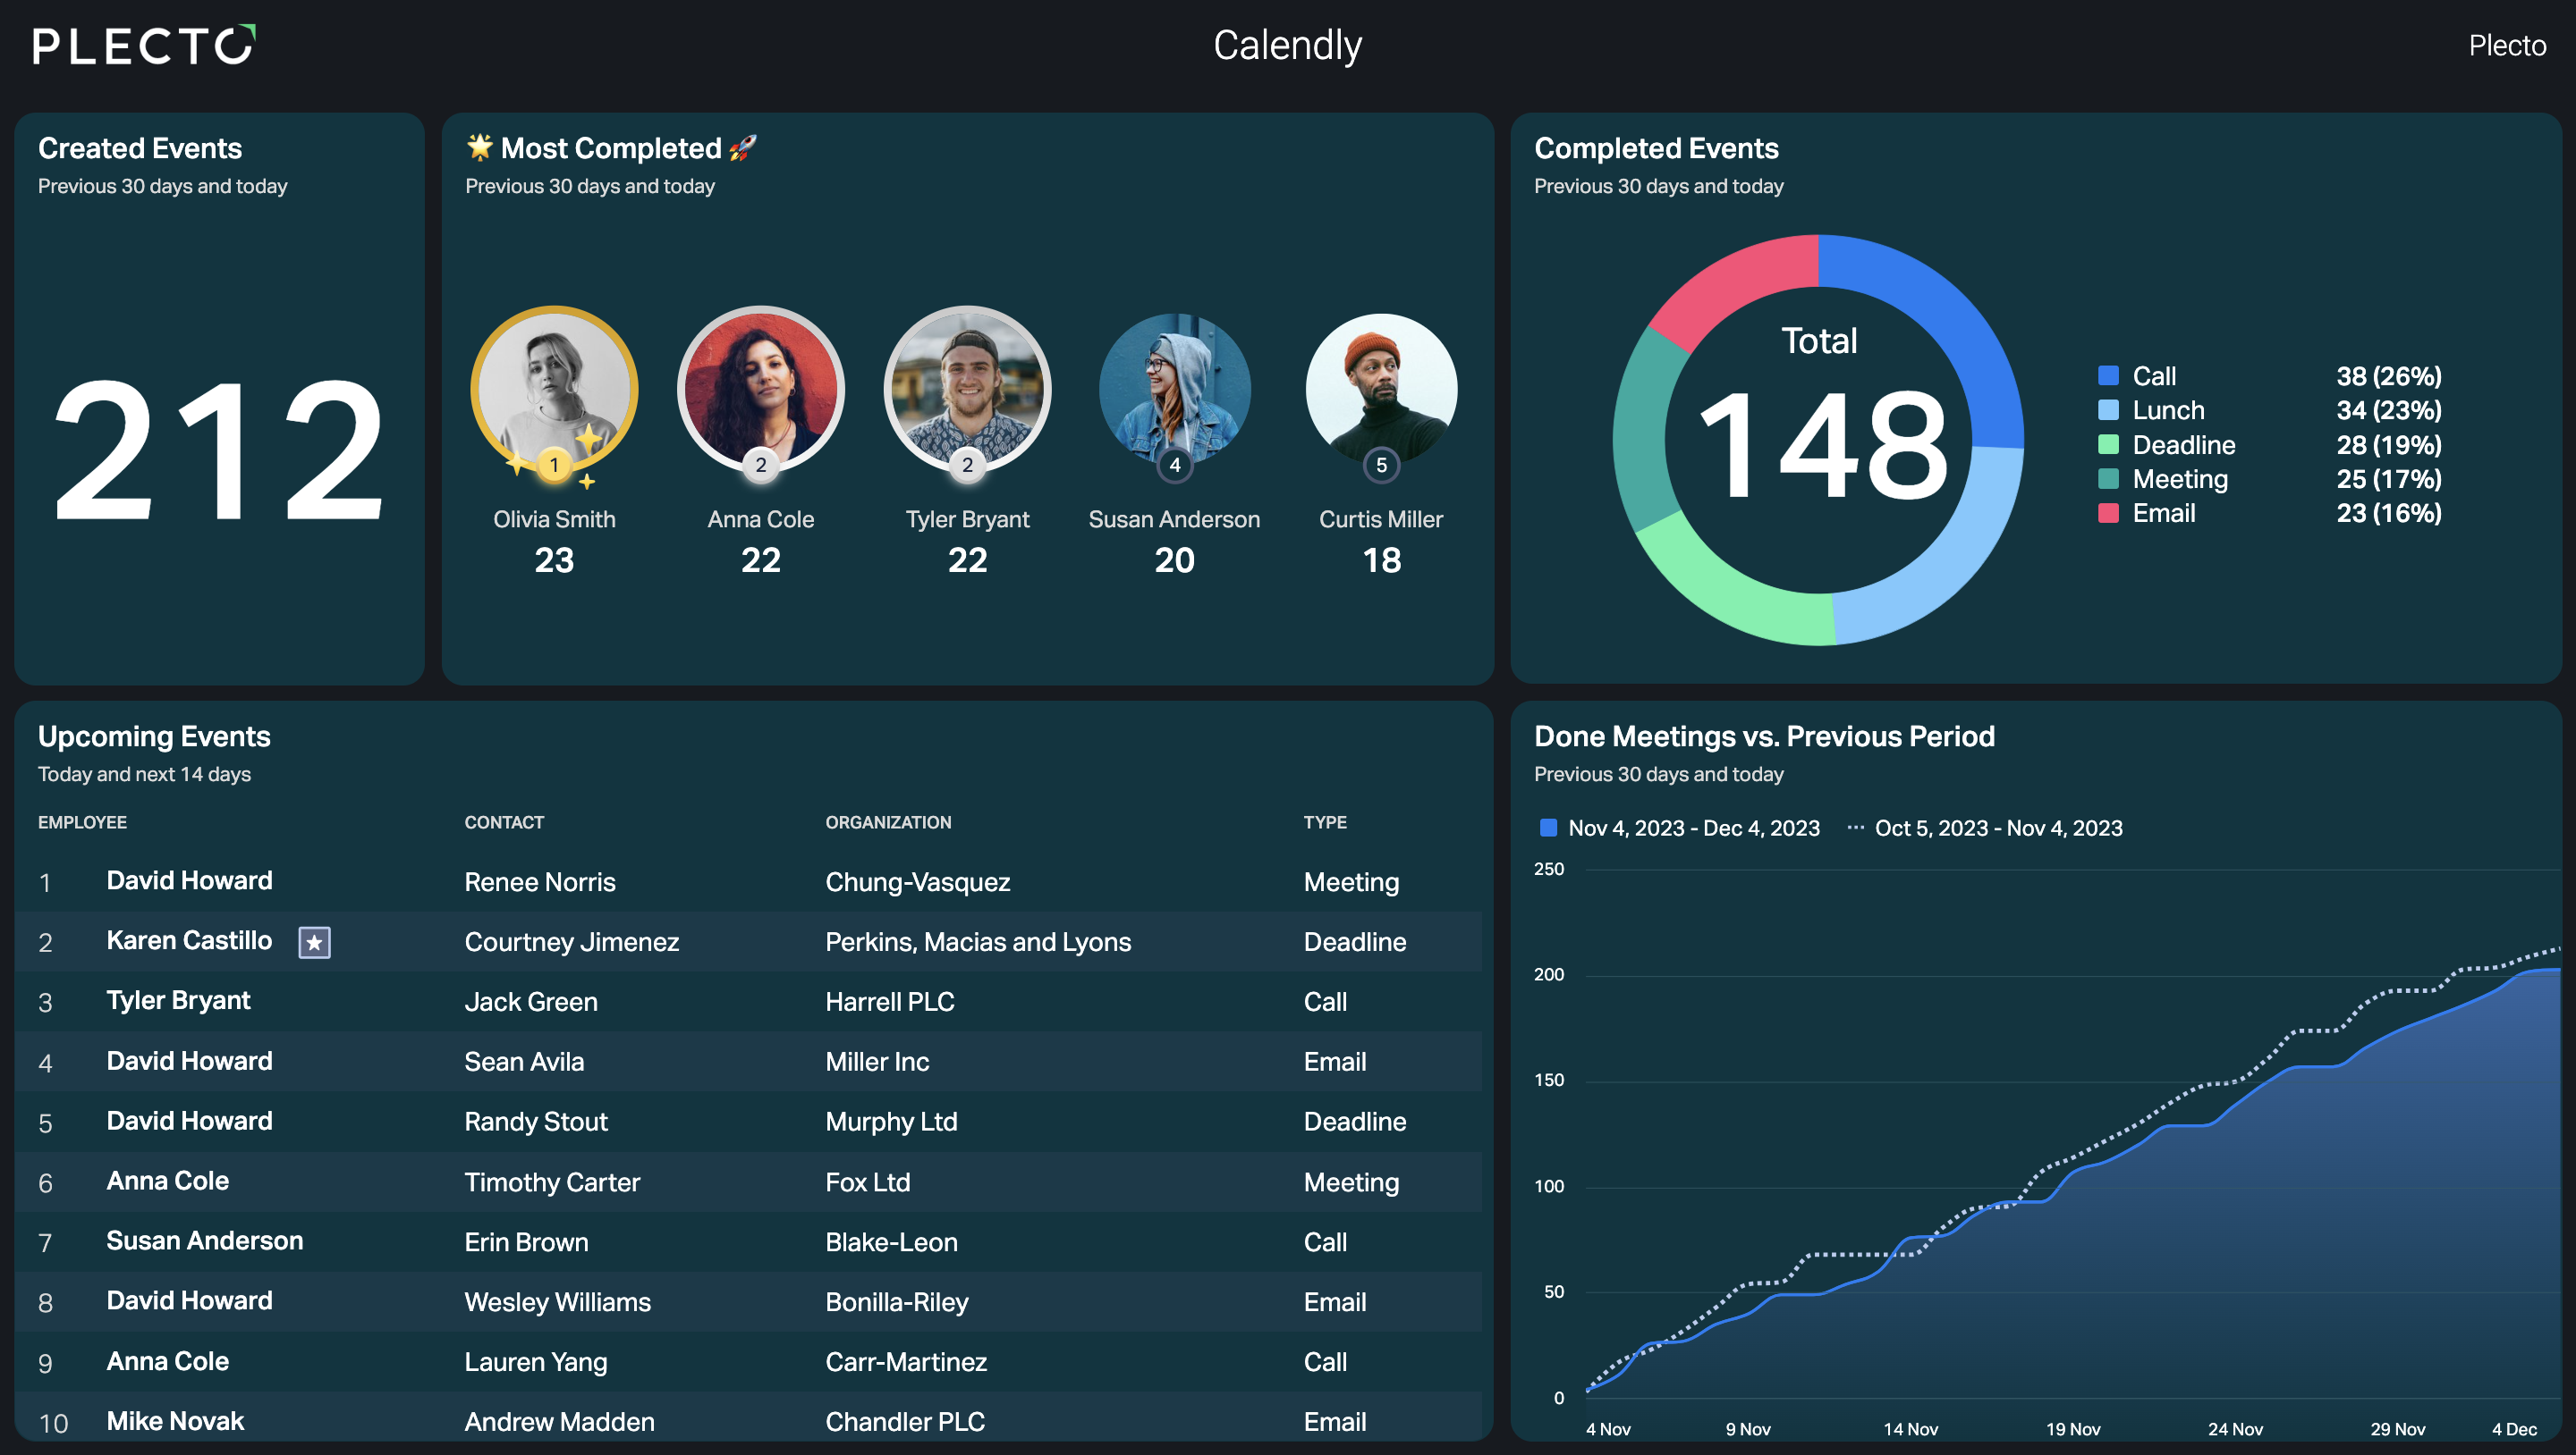Toggle the Oct 5 - Nov 4 dotted series legend
The image size is (2576, 1455).
point(1984,828)
